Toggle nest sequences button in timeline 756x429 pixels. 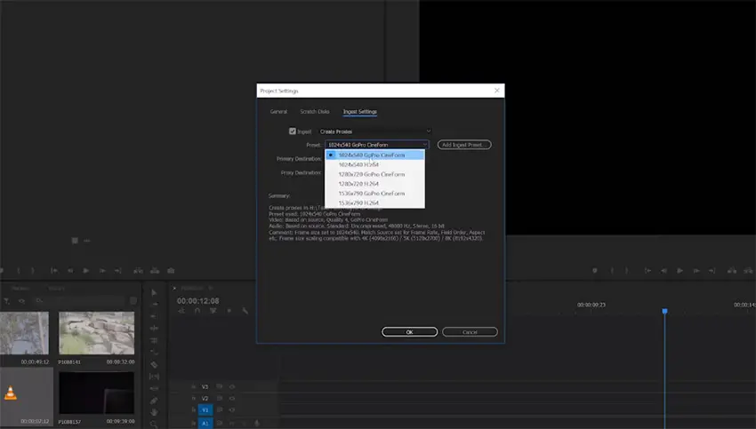[181, 311]
